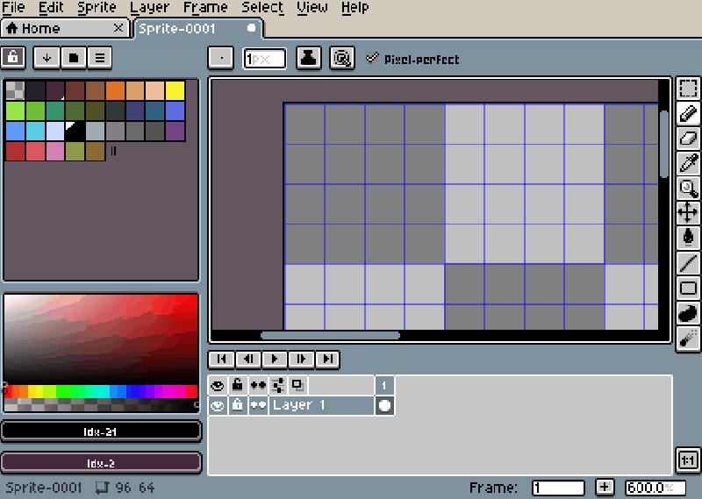Select the Layer 1 cel in frame 1
The image size is (702, 499).
coord(384,405)
